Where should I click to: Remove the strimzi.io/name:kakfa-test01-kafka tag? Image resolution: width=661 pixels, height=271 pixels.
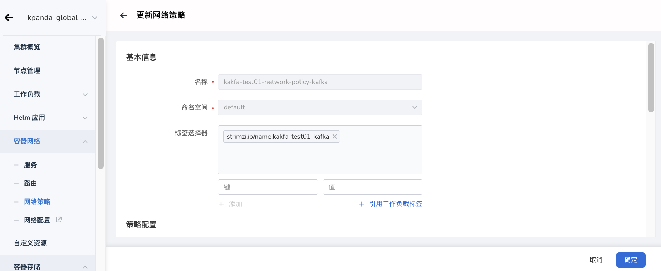(335, 137)
